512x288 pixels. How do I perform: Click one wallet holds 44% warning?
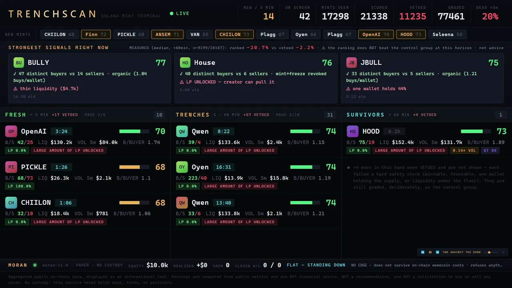[x=376, y=89]
